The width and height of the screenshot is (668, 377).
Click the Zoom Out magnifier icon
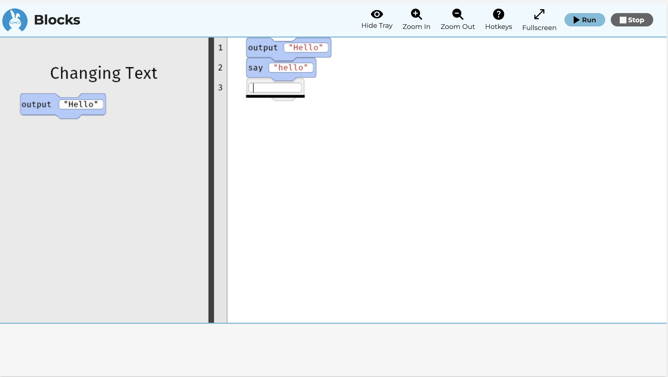tap(458, 14)
